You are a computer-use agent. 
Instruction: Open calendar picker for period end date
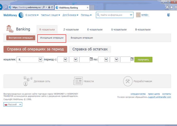[x=132, y=59]
